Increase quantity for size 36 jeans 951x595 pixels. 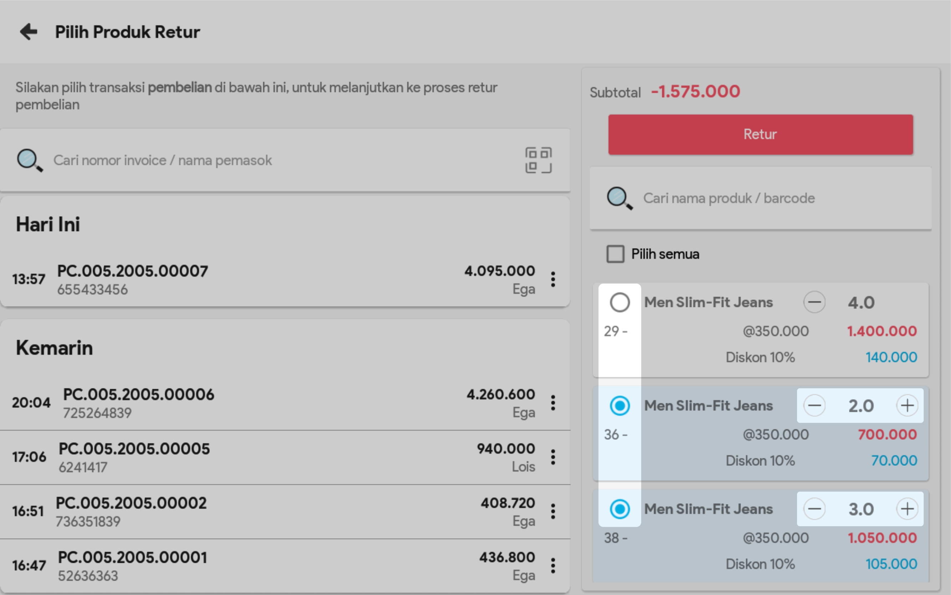click(x=907, y=406)
